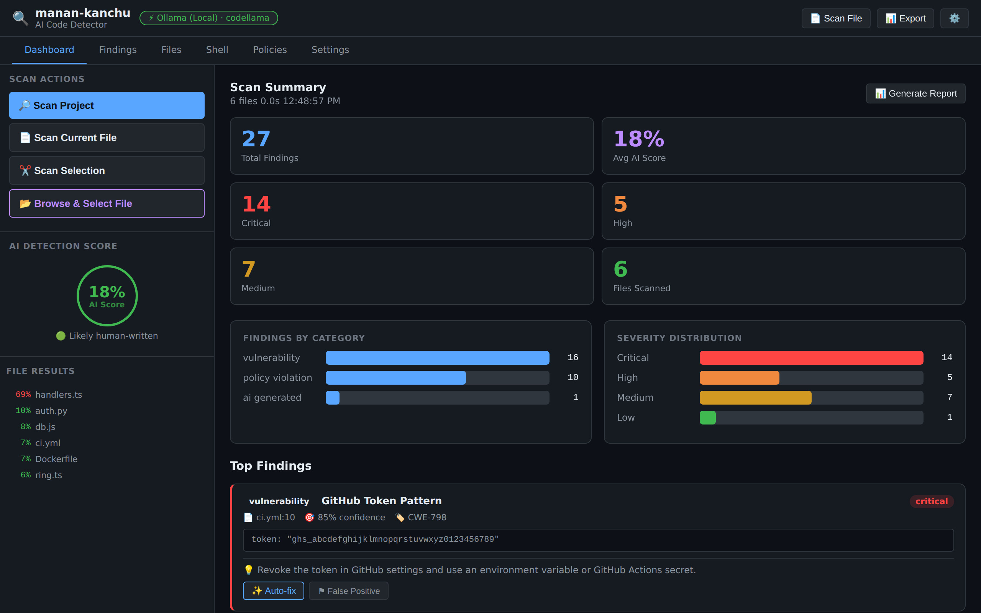Export results with the Export button
Viewport: 981px width, 613px height.
[x=905, y=18]
